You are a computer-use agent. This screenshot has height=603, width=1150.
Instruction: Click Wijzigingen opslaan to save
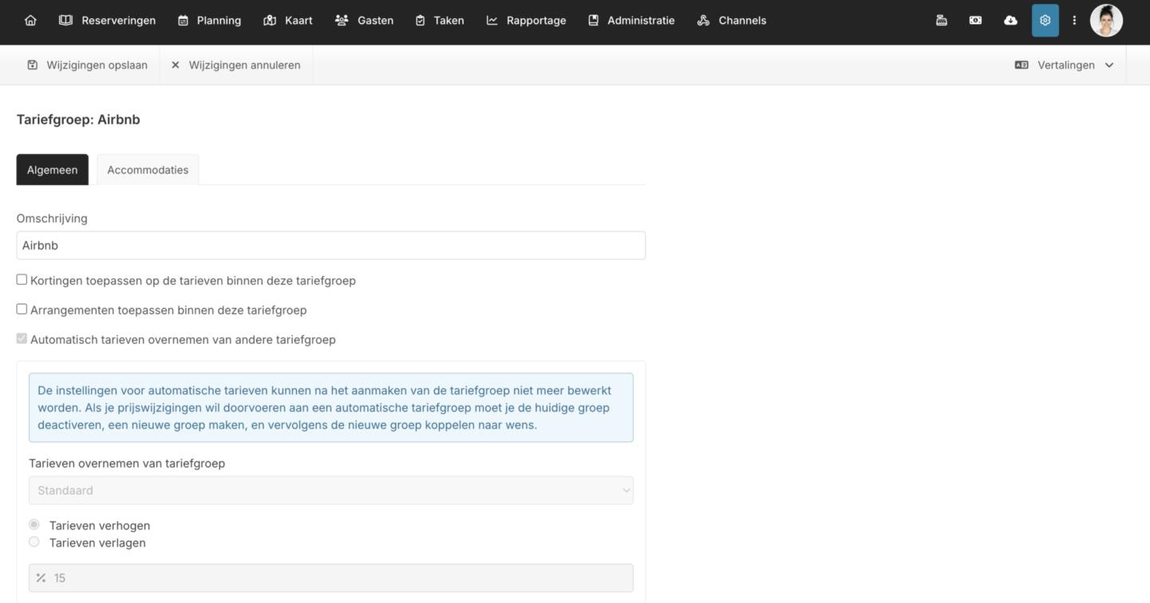coord(88,65)
